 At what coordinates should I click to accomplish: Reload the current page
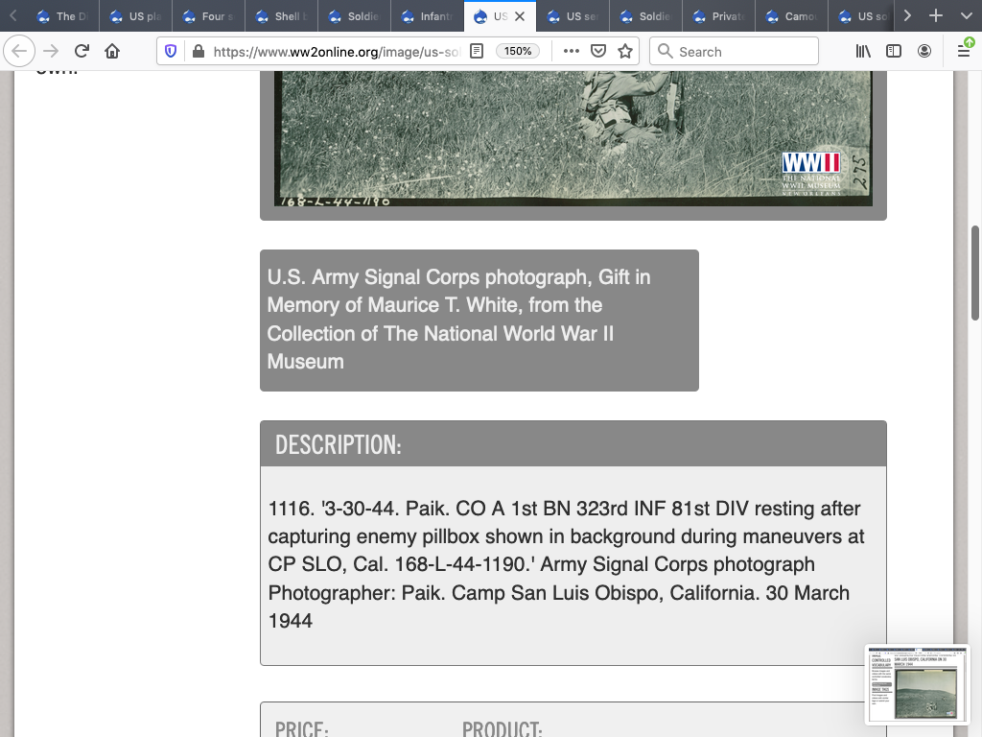82,52
